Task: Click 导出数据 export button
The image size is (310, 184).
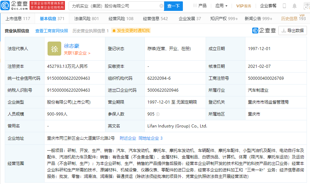Action: tap(292, 31)
